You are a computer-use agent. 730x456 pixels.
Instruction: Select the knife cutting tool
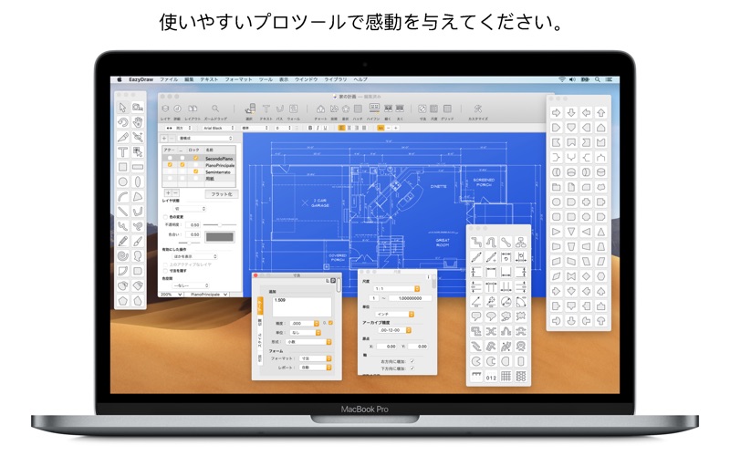click(123, 138)
